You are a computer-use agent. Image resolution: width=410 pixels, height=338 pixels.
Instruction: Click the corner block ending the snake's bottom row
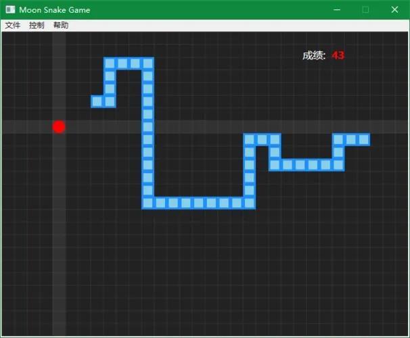249,203
